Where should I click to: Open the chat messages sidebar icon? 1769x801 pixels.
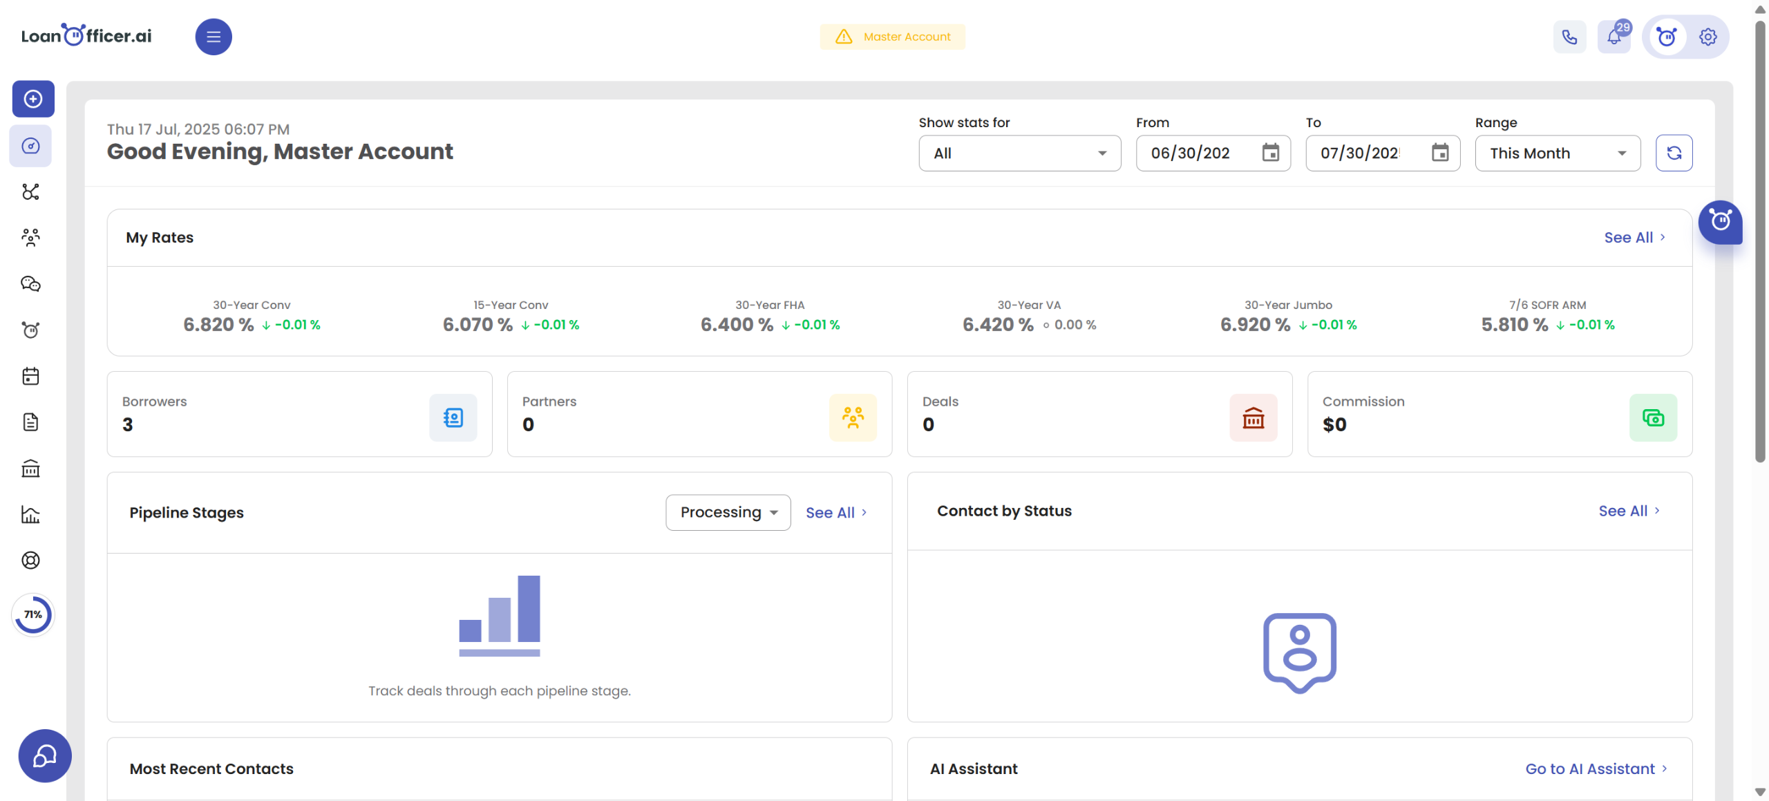point(30,284)
